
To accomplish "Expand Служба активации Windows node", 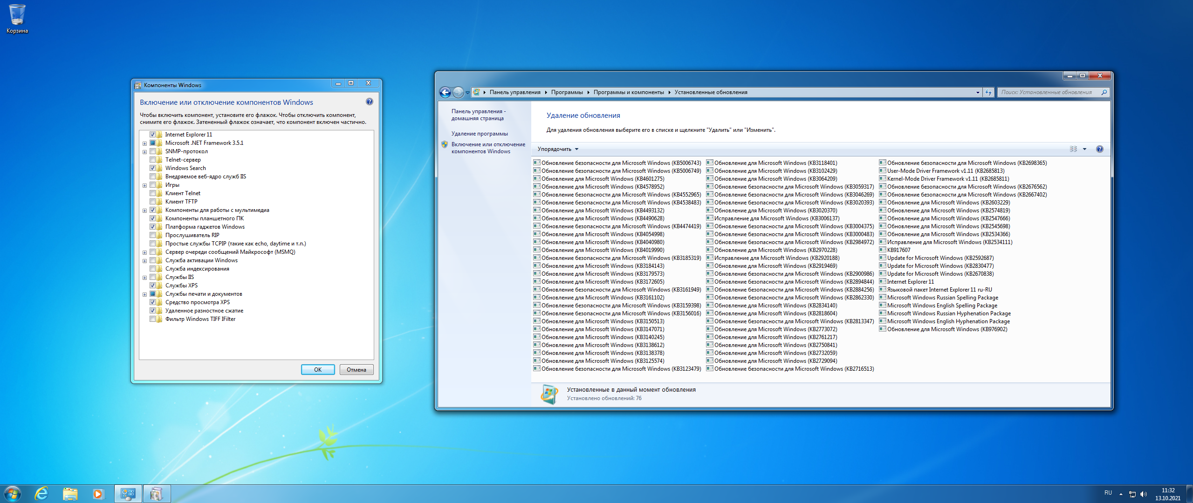I will click(x=144, y=261).
